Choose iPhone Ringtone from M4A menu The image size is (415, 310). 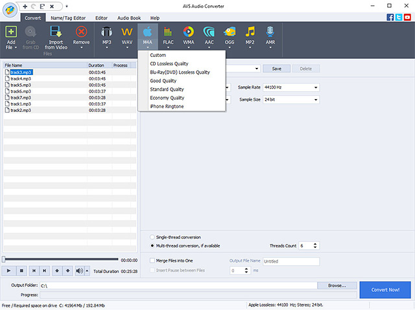click(167, 106)
